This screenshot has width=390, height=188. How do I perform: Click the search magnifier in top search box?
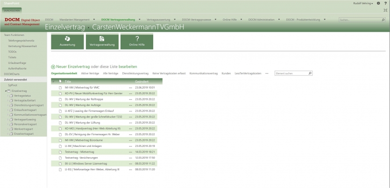(x=383, y=20)
